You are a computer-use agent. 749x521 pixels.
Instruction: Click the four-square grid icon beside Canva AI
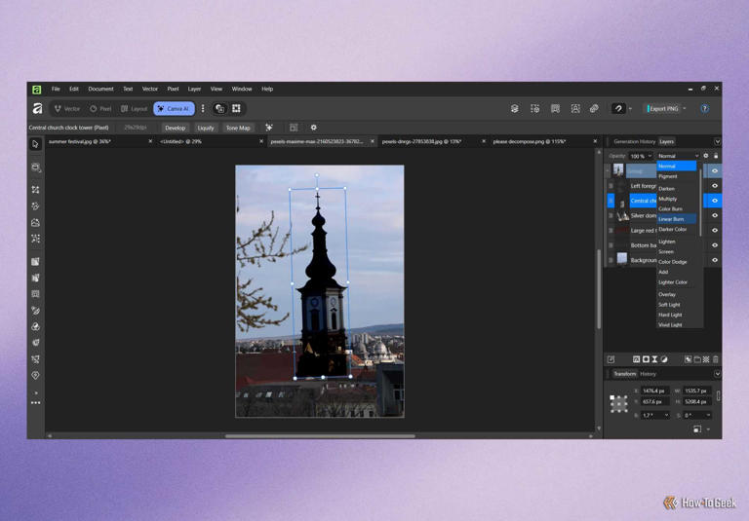236,109
